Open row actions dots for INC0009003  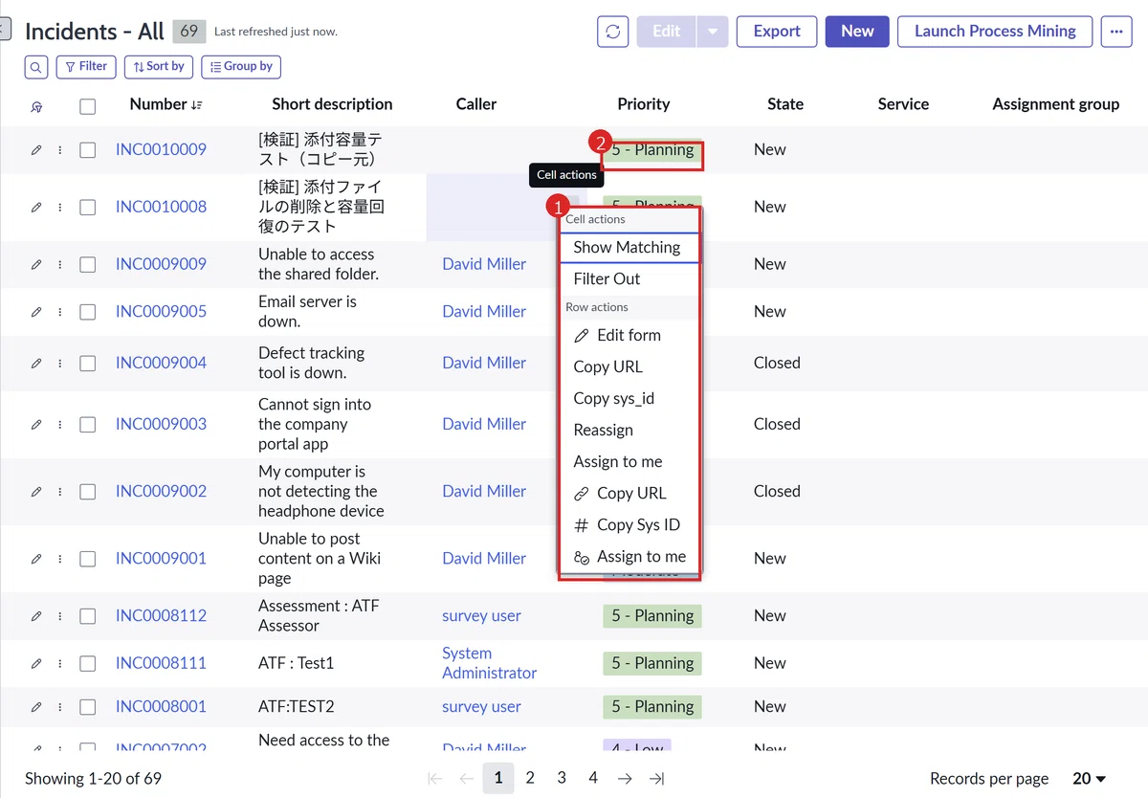pos(60,425)
